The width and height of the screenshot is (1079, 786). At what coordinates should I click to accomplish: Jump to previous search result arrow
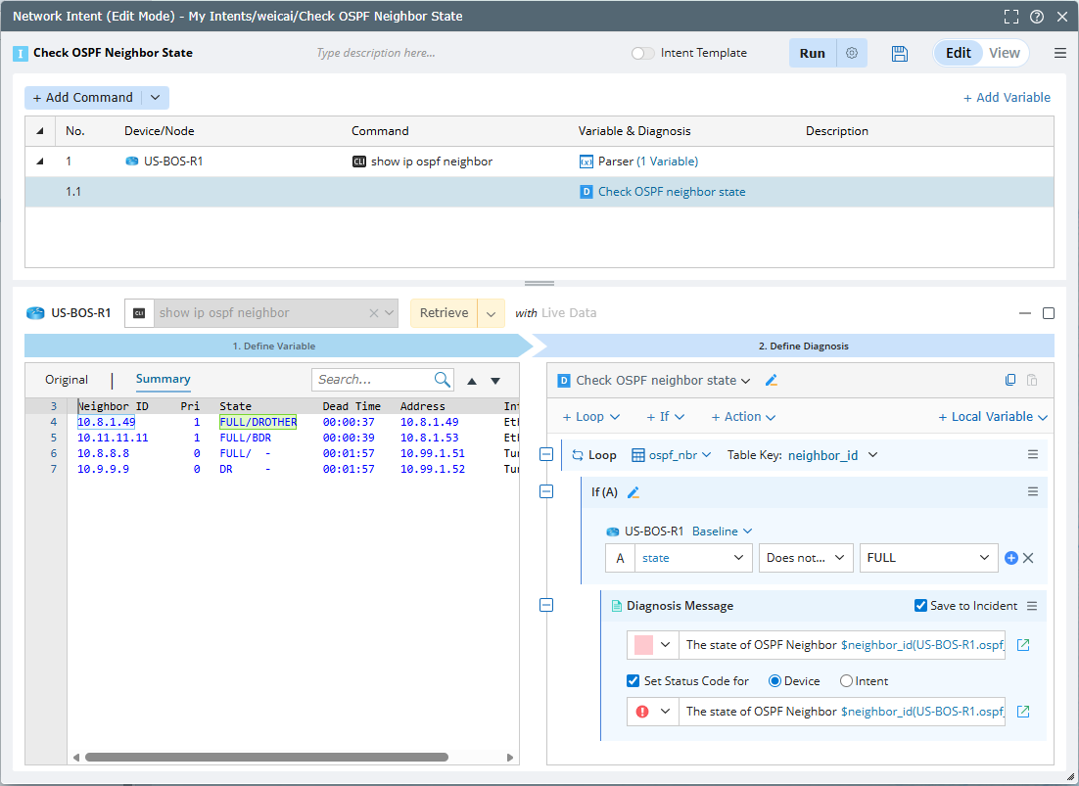tap(472, 381)
